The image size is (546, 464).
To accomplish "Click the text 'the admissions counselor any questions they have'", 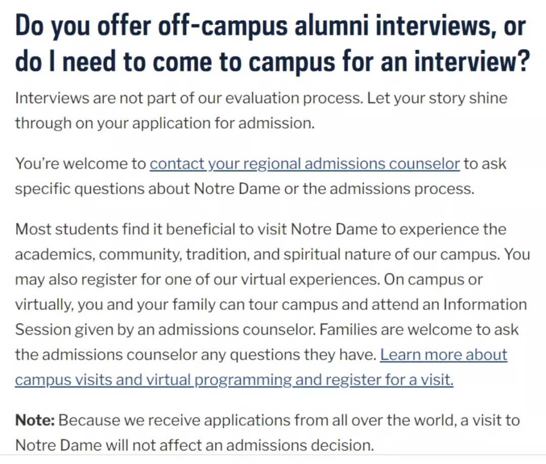I will click(x=196, y=355).
